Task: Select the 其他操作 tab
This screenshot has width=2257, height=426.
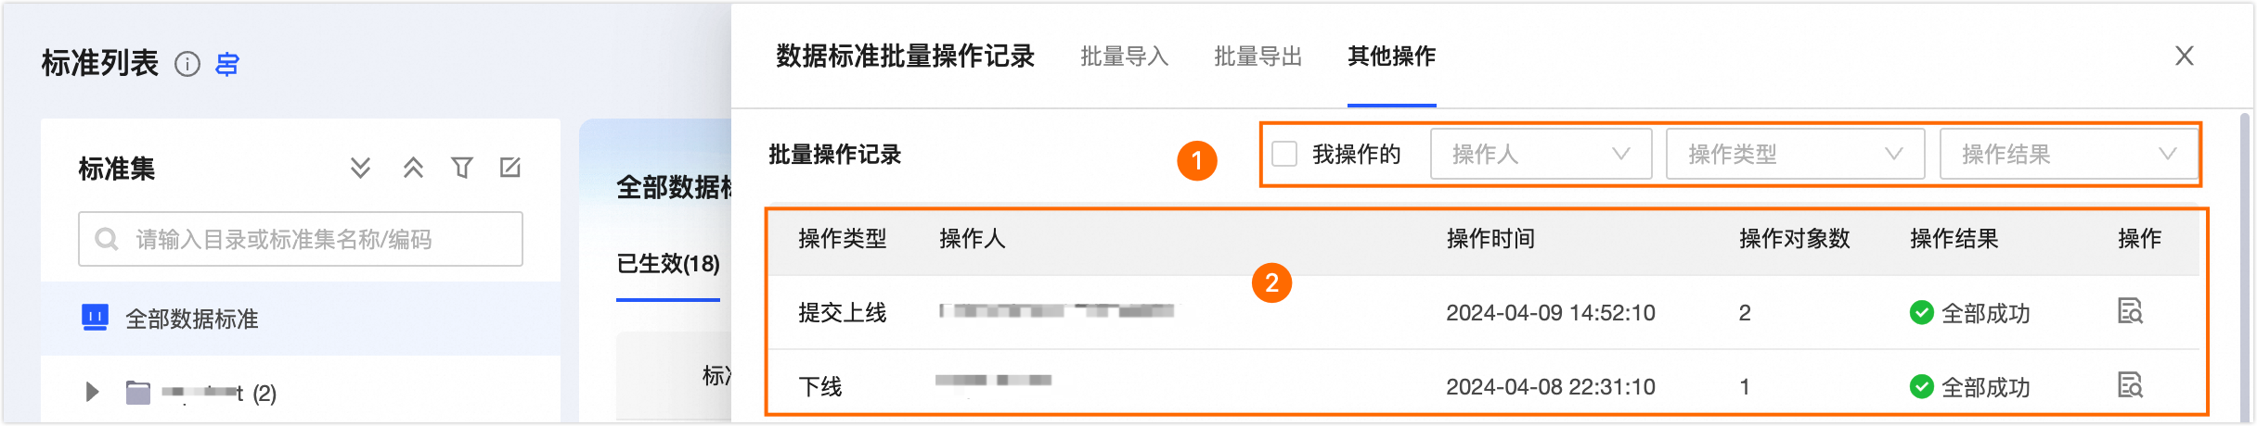Action: tap(1391, 56)
